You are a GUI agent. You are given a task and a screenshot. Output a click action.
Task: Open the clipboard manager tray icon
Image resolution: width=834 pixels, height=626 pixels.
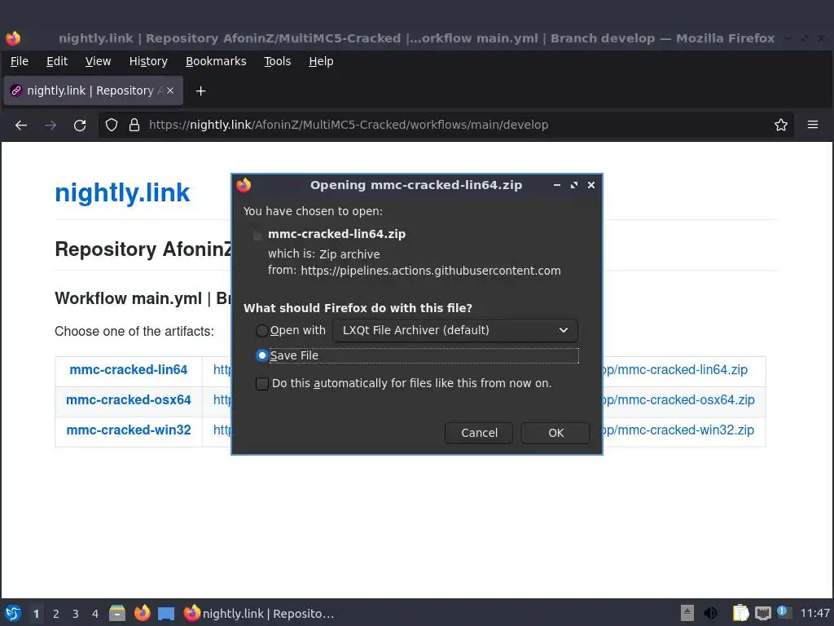740,613
